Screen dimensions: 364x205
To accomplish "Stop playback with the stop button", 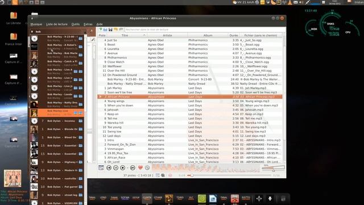I will click(123, 168).
